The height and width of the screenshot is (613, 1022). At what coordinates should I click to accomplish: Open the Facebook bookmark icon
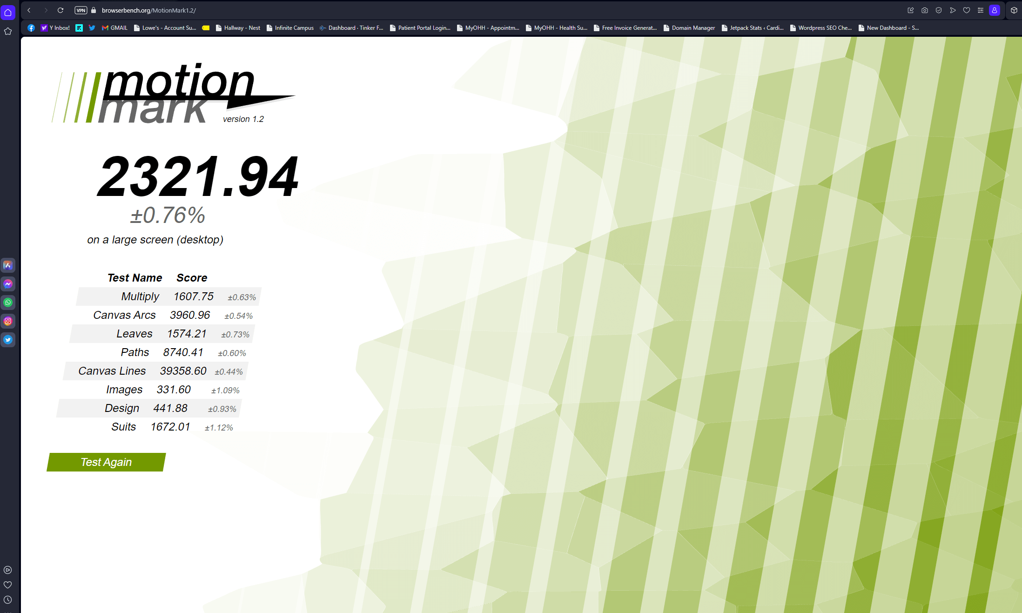[x=31, y=28]
